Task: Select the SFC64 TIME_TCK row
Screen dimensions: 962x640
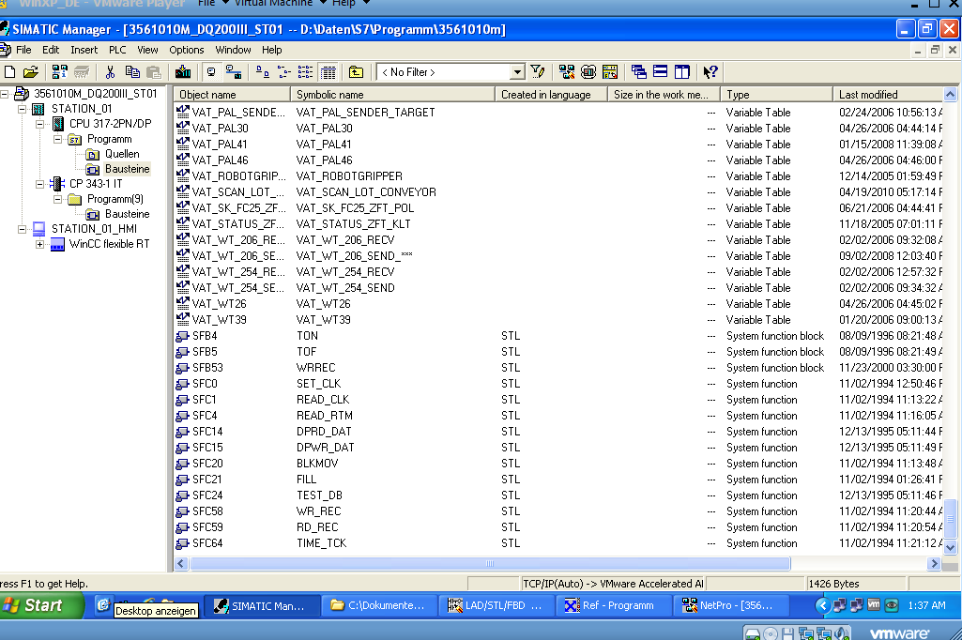Action: click(x=558, y=543)
